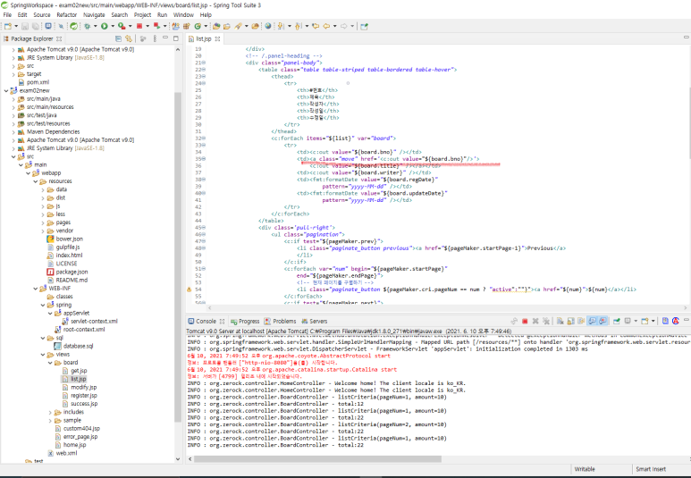Screen dimensions: 691x478
Task: Click the green Run button icon
Action: [x=105, y=26]
